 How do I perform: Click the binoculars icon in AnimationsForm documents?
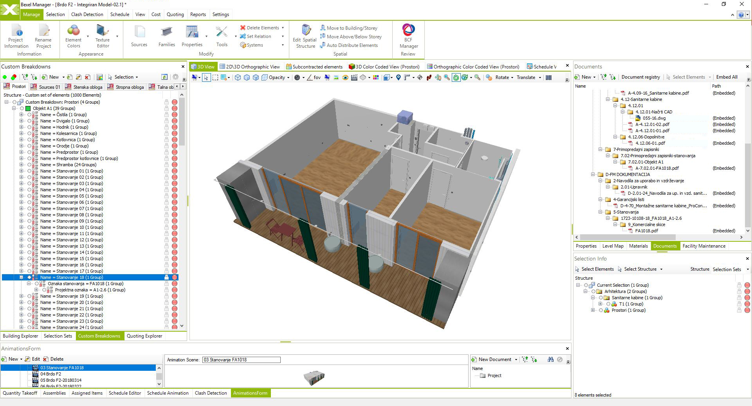pos(551,359)
